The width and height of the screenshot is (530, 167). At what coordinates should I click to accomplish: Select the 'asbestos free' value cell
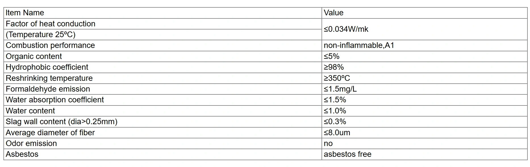(x=347, y=154)
